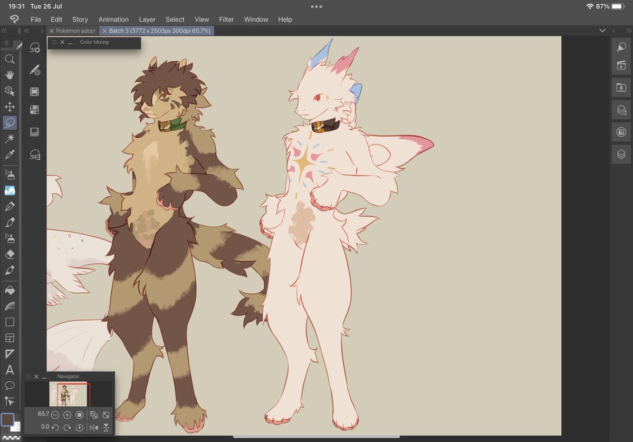Zoom out in the Navigator

pyautogui.click(x=55, y=415)
